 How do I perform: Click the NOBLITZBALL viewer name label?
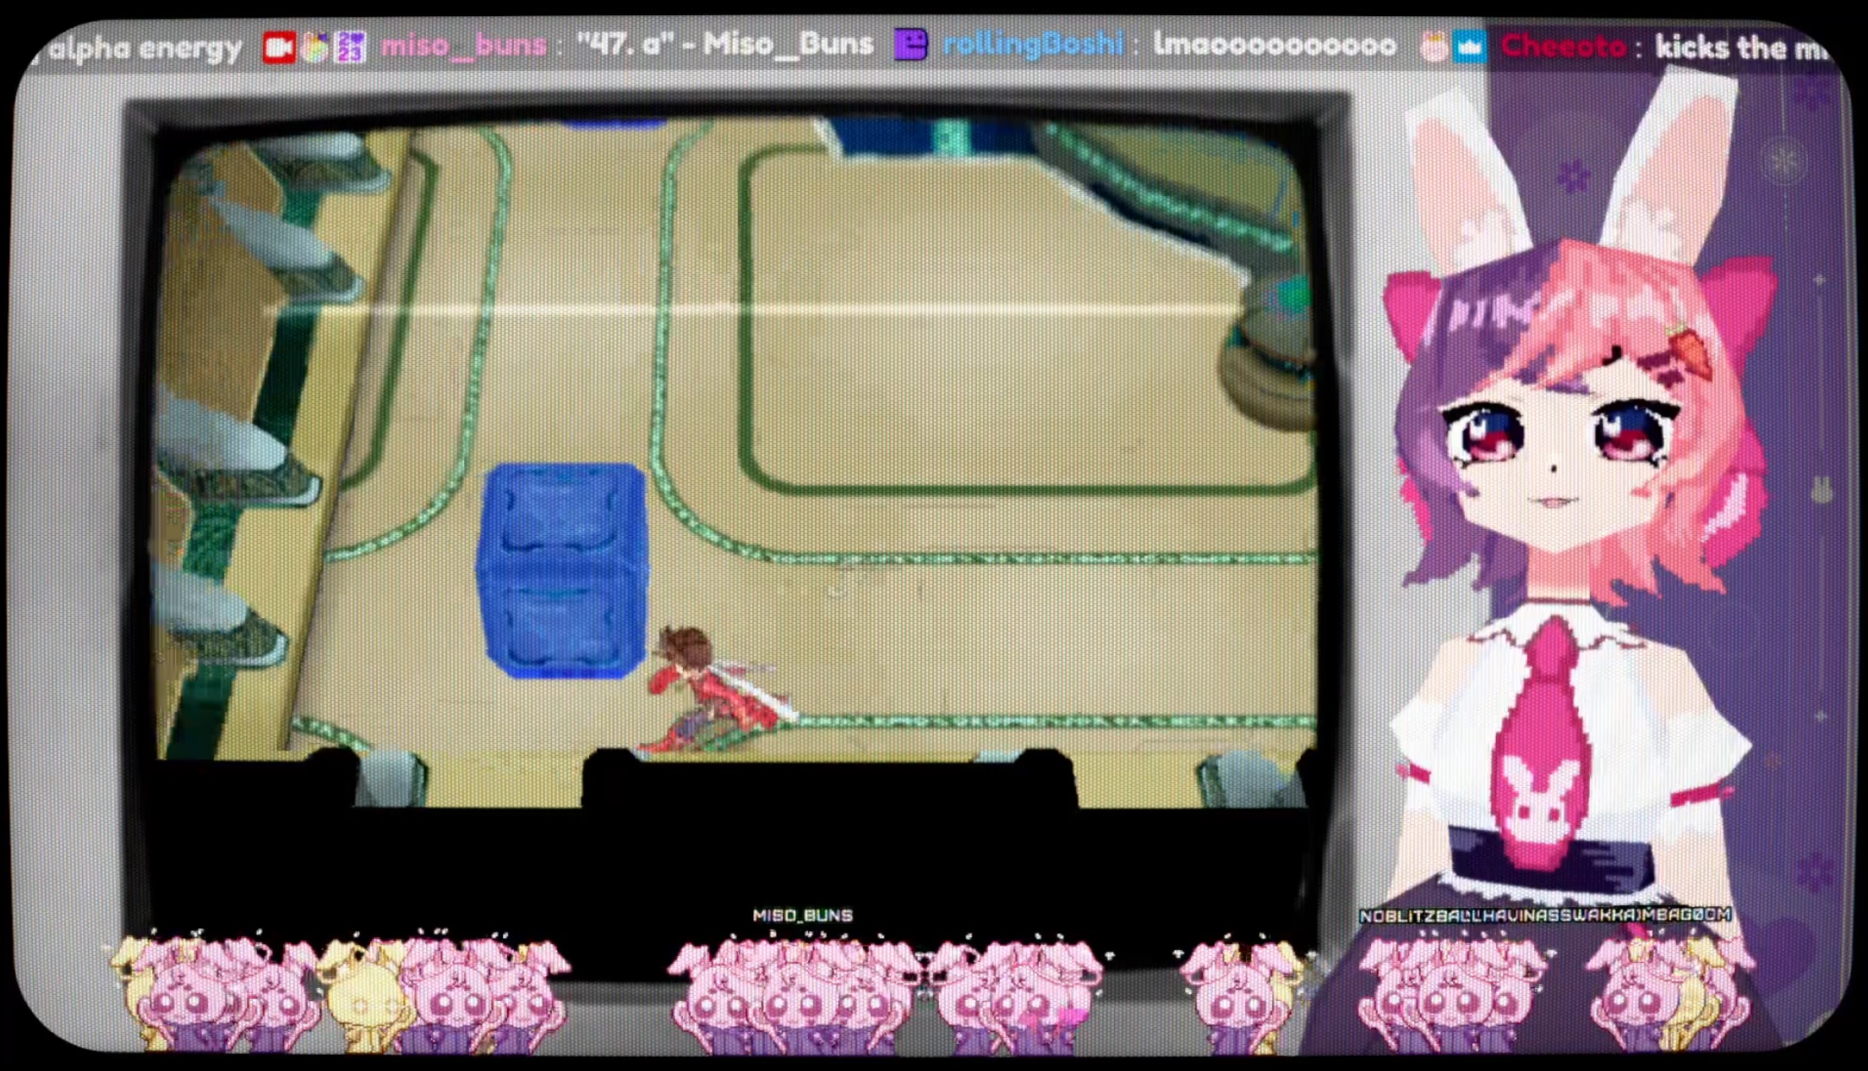point(1544,915)
